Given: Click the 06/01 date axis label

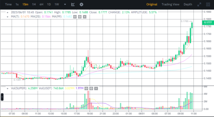Looking at the screenshot, I should [142, 113].
